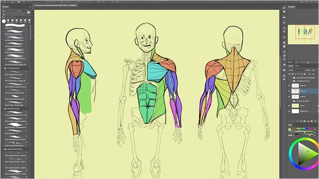The image size is (319, 179).
Task: Select the large round recent brush tip
Action: [x=4, y=21]
